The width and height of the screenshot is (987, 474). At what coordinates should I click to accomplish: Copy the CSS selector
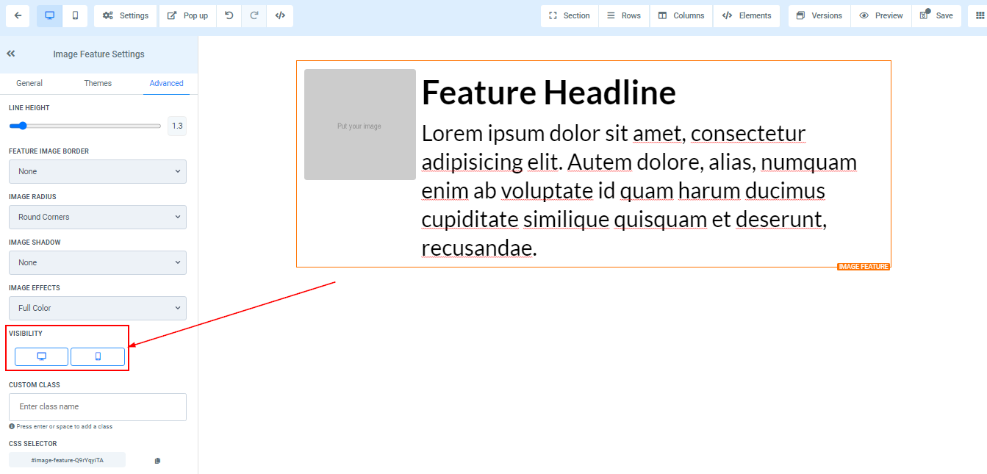(x=157, y=461)
